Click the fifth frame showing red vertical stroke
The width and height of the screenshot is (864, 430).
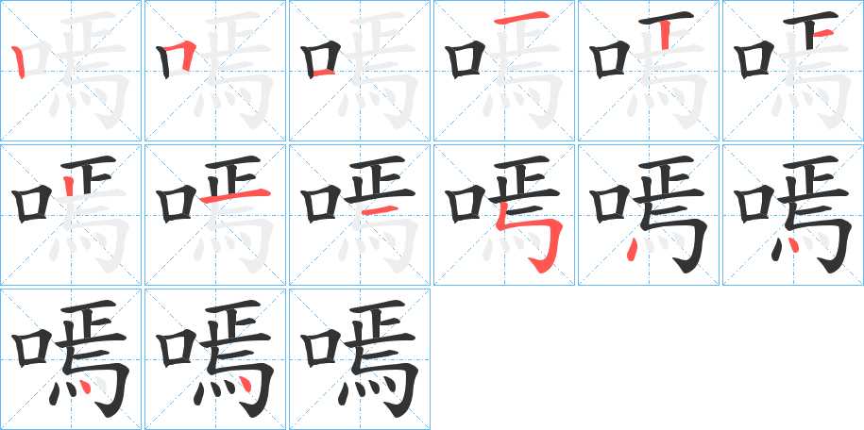649,71
